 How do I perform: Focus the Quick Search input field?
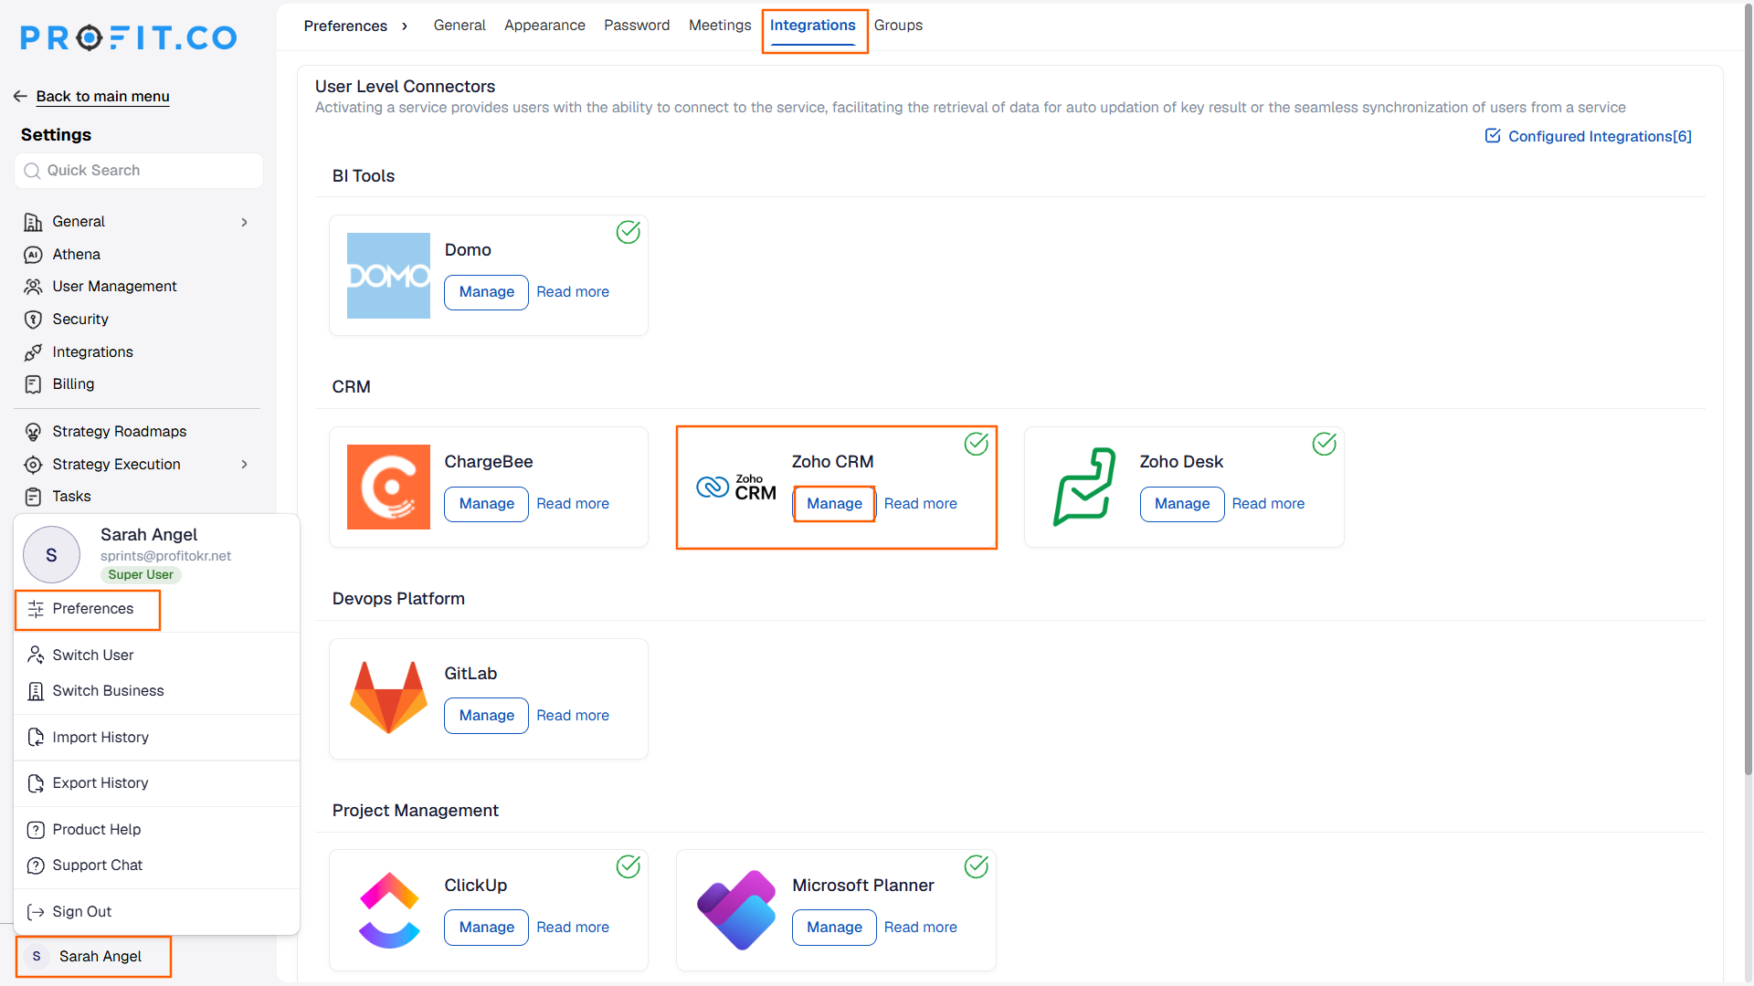[139, 171]
